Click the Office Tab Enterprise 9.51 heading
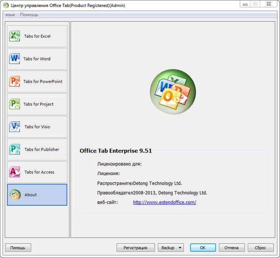The width and height of the screenshot is (280, 258). (x=116, y=151)
